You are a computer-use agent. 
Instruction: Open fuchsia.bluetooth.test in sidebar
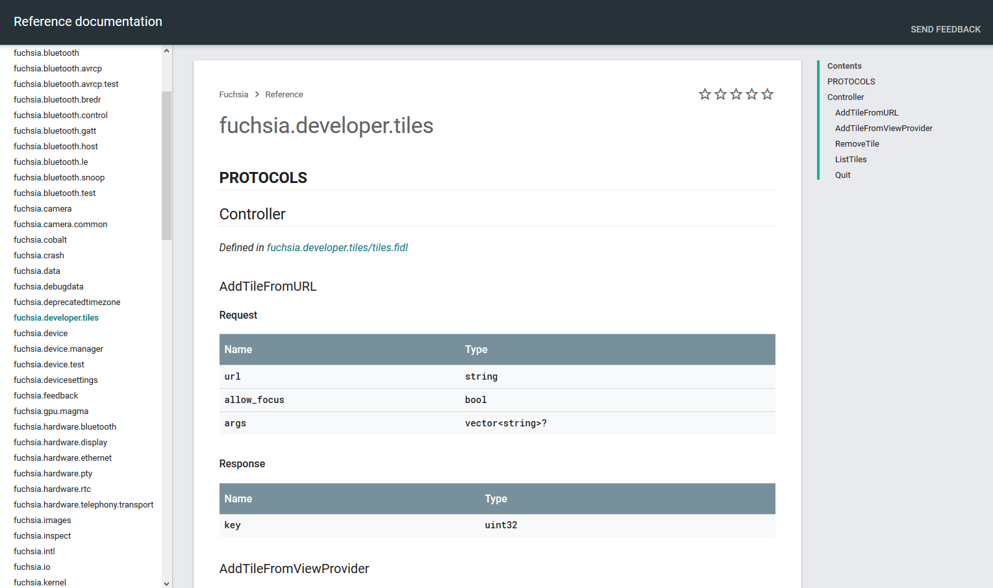(55, 193)
